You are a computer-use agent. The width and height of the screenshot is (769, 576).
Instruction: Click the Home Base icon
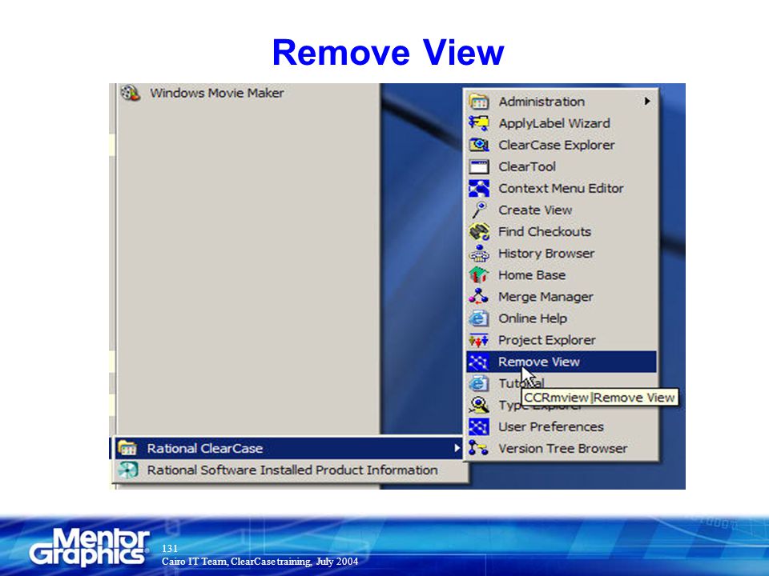coord(479,274)
